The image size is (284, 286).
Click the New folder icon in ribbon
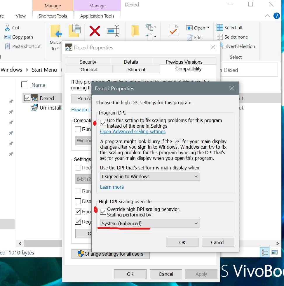pyautogui.click(x=135, y=31)
